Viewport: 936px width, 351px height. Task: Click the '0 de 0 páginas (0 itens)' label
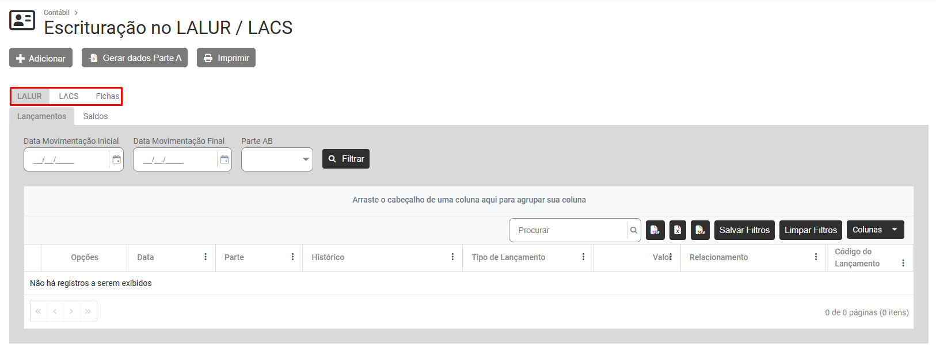867,312
